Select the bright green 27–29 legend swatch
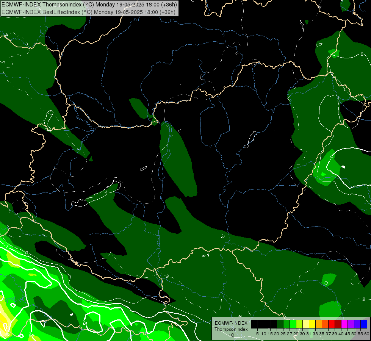This screenshot has height=341, width=371. pos(293,324)
